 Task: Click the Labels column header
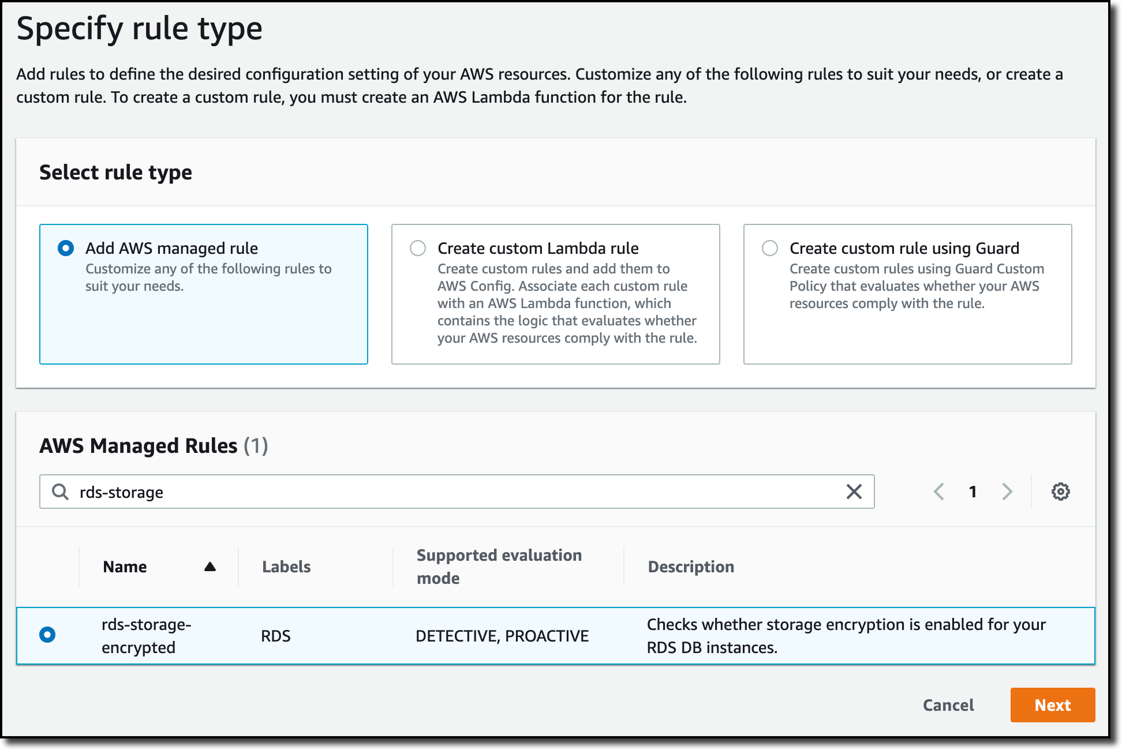[x=286, y=567]
